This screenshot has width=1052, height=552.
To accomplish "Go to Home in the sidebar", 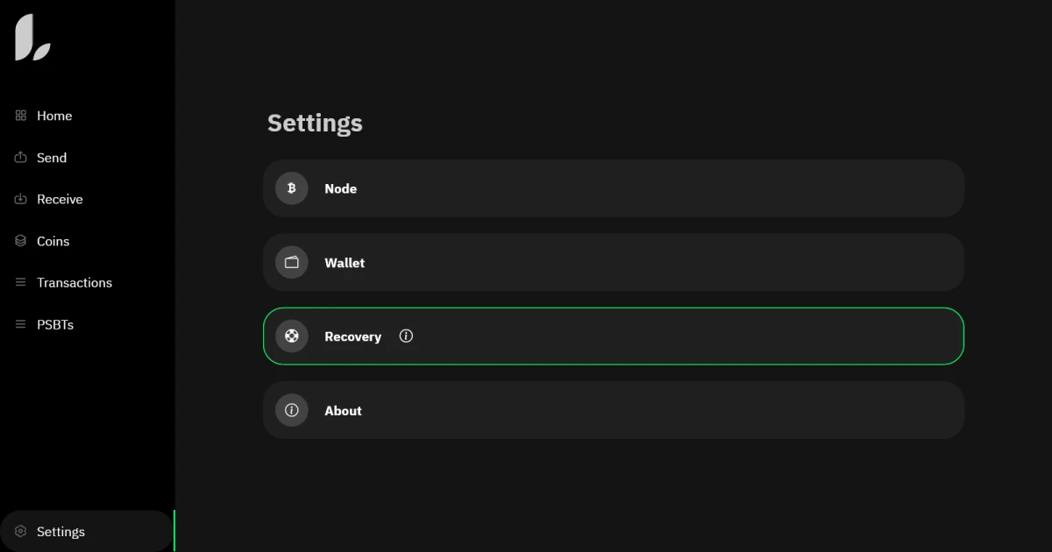I will pyautogui.click(x=54, y=116).
